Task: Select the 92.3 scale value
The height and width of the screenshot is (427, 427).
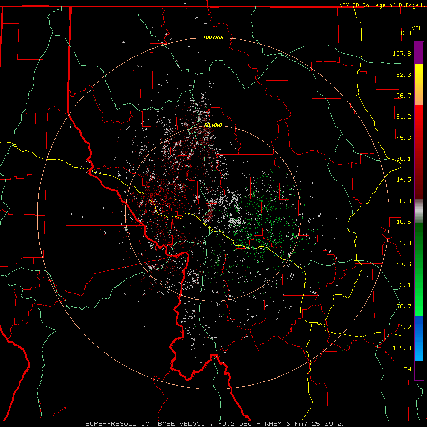Action: pos(404,74)
